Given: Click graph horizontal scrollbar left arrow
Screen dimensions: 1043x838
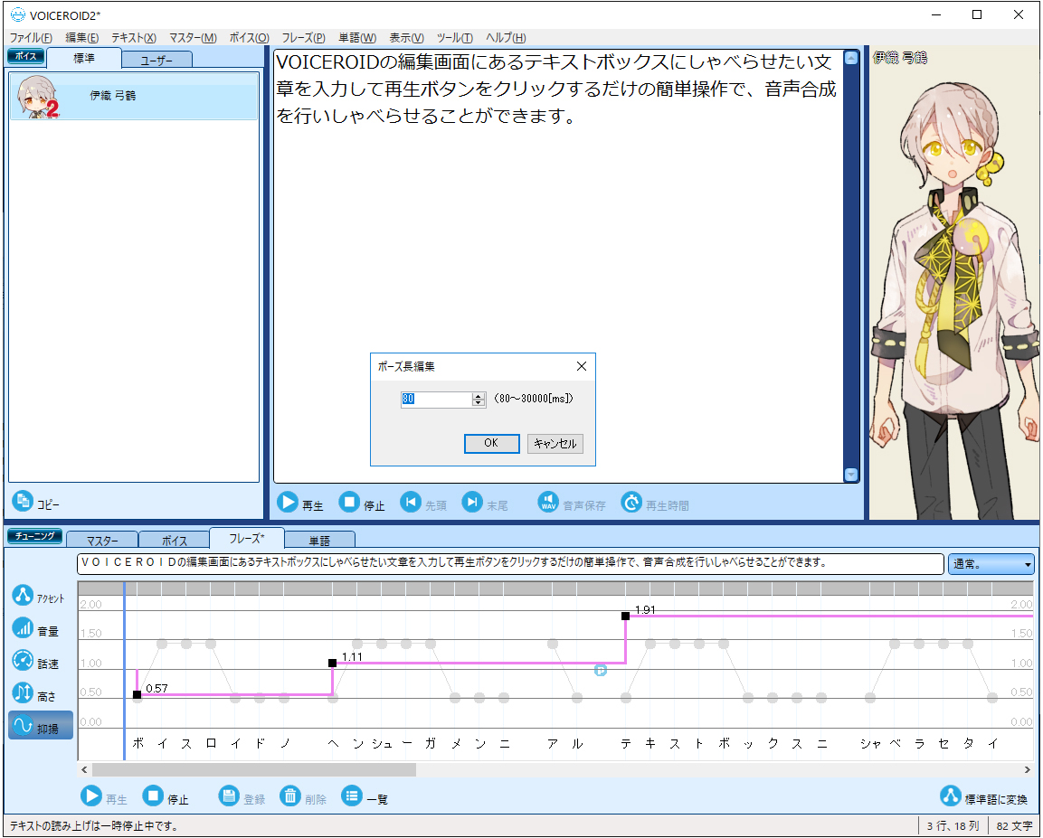Looking at the screenshot, I should point(84,769).
